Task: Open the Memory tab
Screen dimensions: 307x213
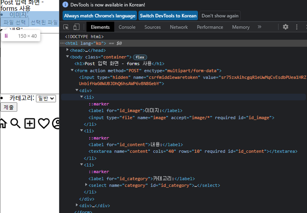Action: pos(241,27)
